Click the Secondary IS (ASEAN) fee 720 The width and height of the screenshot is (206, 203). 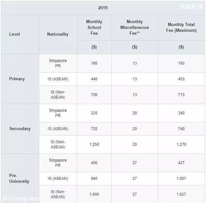[94, 129]
